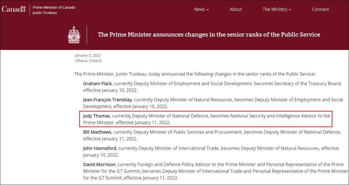Click the page headline about Public Service changes
Image resolution: width=349 pixels, height=185 pixels.
pos(209,35)
